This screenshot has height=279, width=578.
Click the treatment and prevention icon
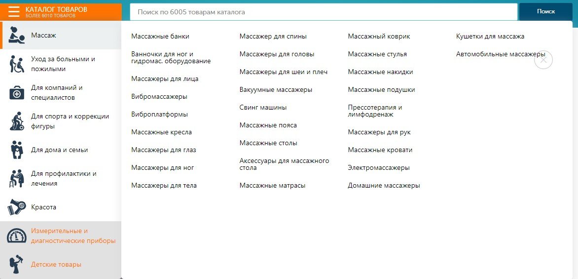[17, 179]
